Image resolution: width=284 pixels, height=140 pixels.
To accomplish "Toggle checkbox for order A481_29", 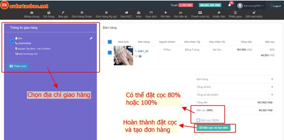I will pos(110,53).
